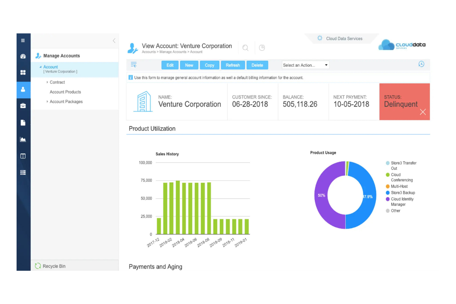This screenshot has width=456, height=304.
Task: Open the documents page icon in sidebar
Action: click(23, 123)
